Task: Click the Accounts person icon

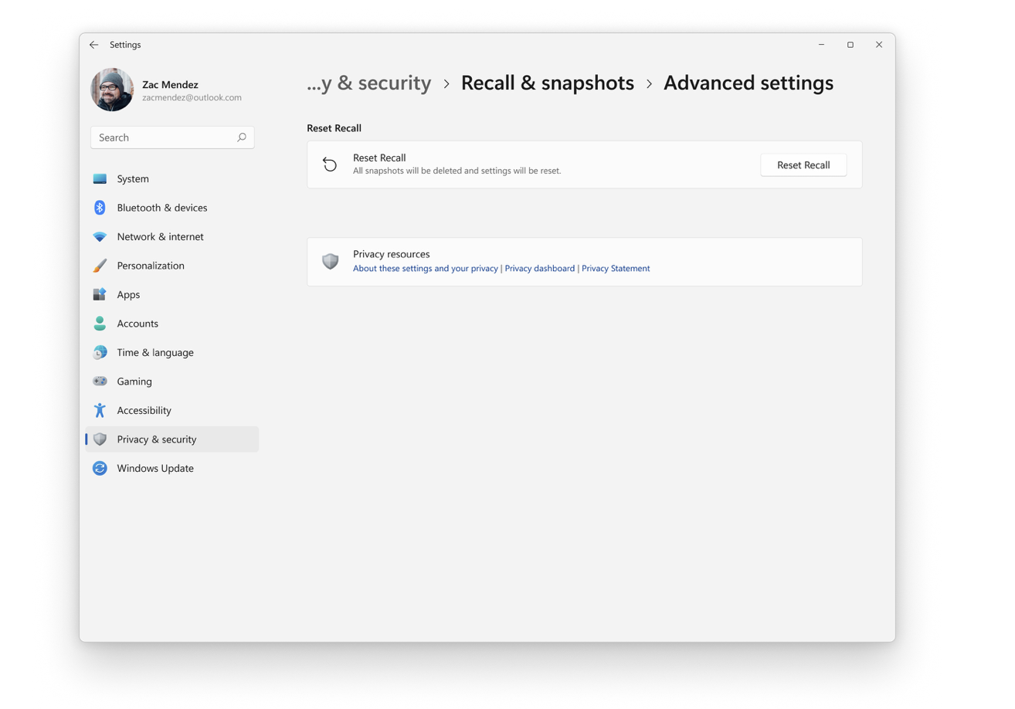Action: tap(100, 324)
